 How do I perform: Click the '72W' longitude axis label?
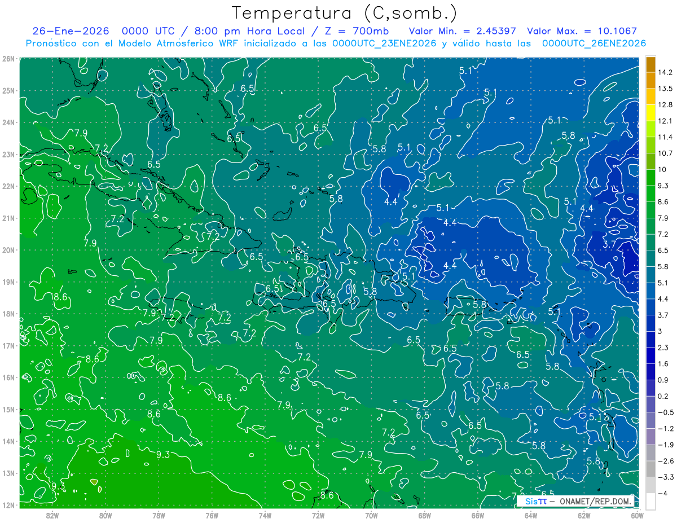pos(318,516)
